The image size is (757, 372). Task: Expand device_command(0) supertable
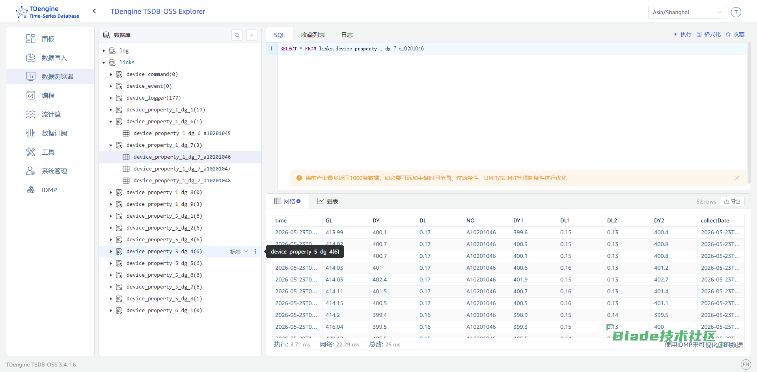coord(111,74)
